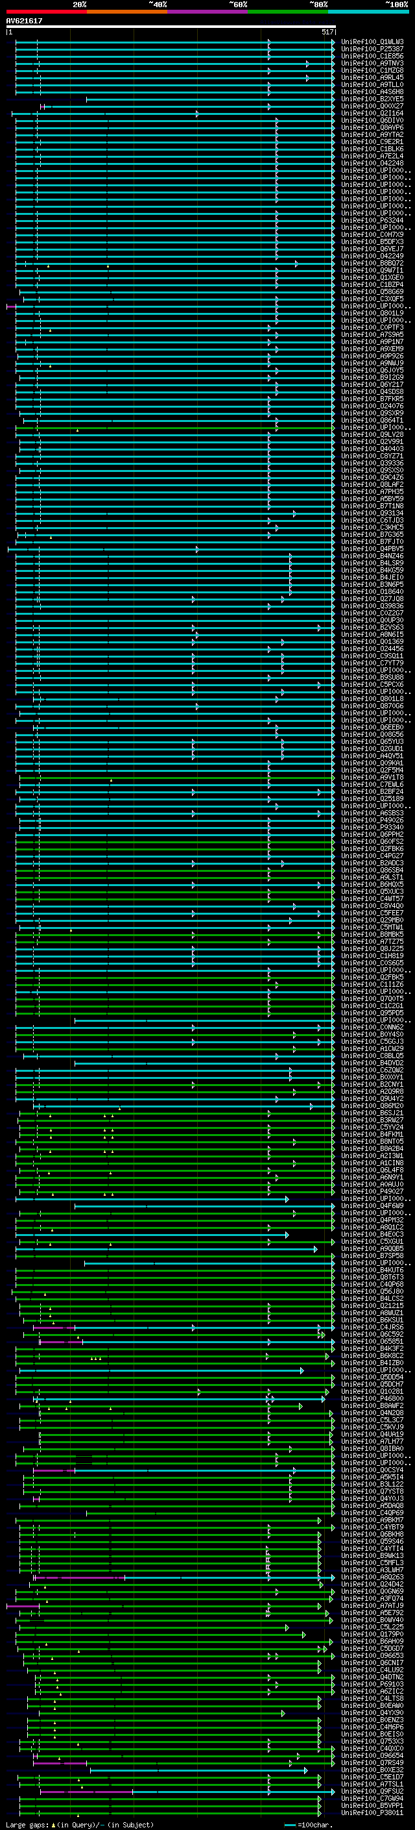Viewport: 415px width, 1830px height.
Task: Select the white AV621617 query sequence bar
Action: coord(171,26)
